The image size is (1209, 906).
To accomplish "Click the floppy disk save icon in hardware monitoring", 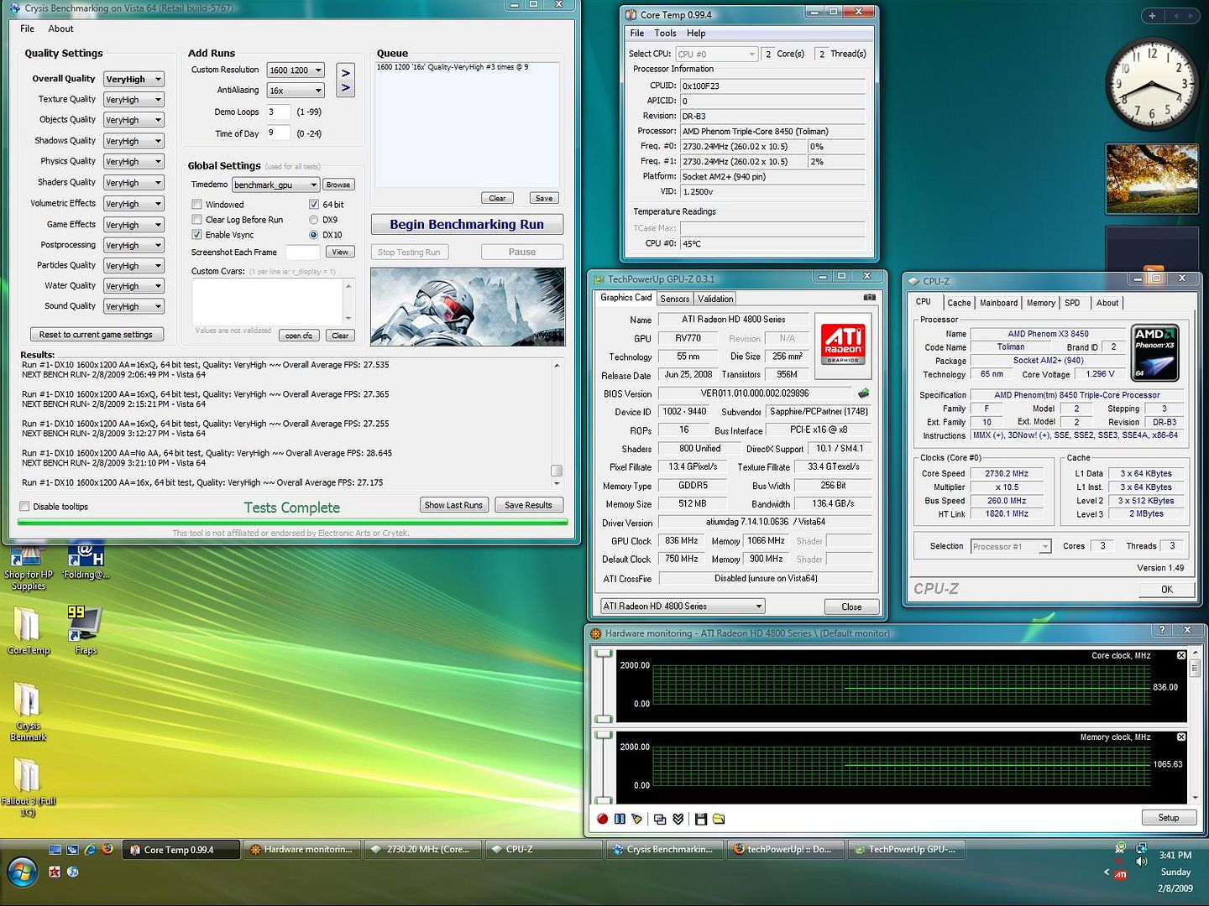I will pyautogui.click(x=700, y=819).
